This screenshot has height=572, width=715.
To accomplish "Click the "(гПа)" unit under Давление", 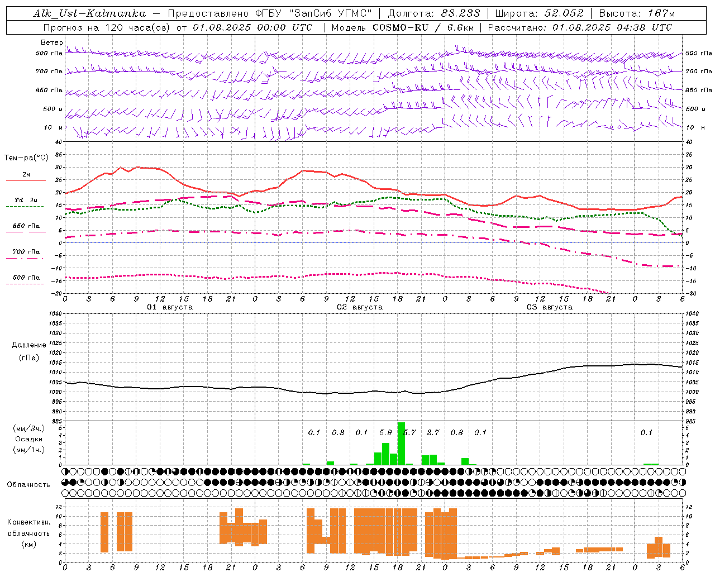I will (x=29, y=358).
